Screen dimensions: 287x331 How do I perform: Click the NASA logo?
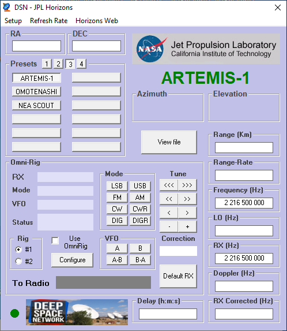[x=150, y=49]
